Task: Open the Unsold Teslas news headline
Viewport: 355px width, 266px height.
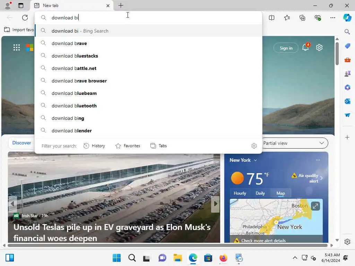Action: [112, 232]
